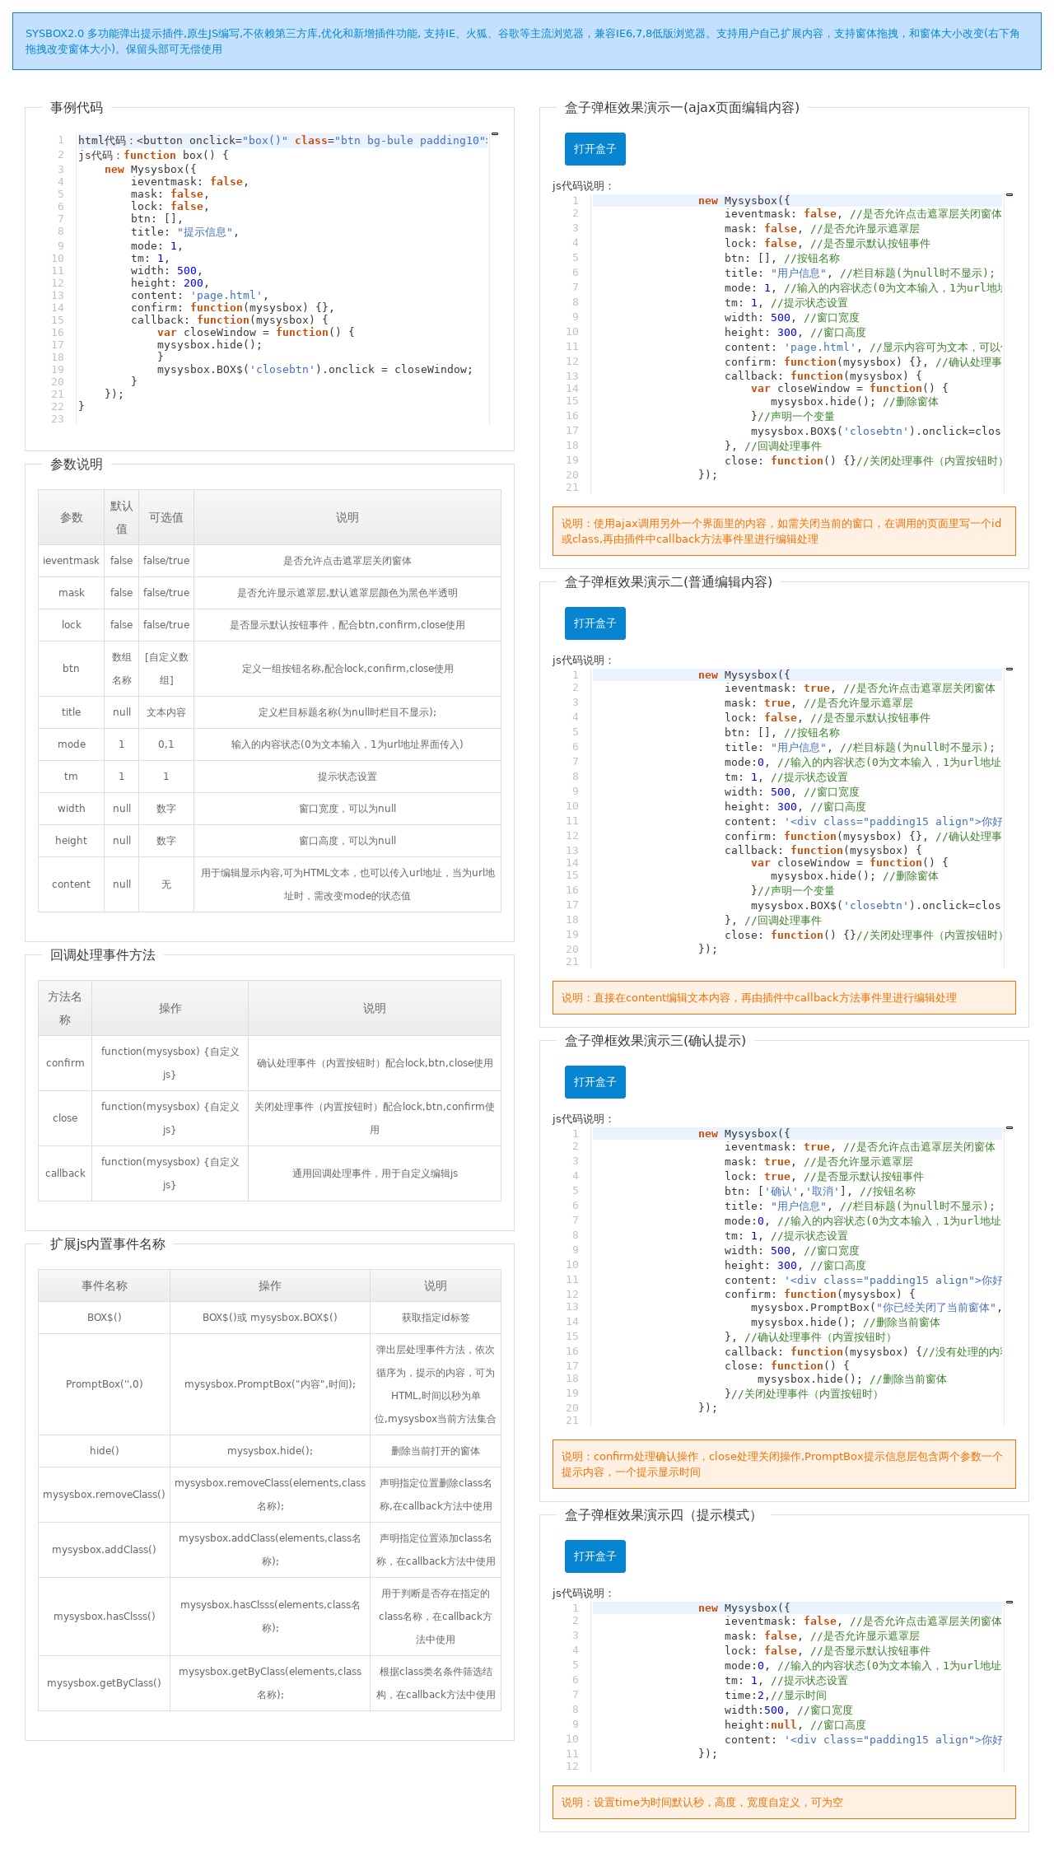Click the 盒子弹框效果演示四 heading
The height and width of the screenshot is (1857, 1054).
(662, 1515)
